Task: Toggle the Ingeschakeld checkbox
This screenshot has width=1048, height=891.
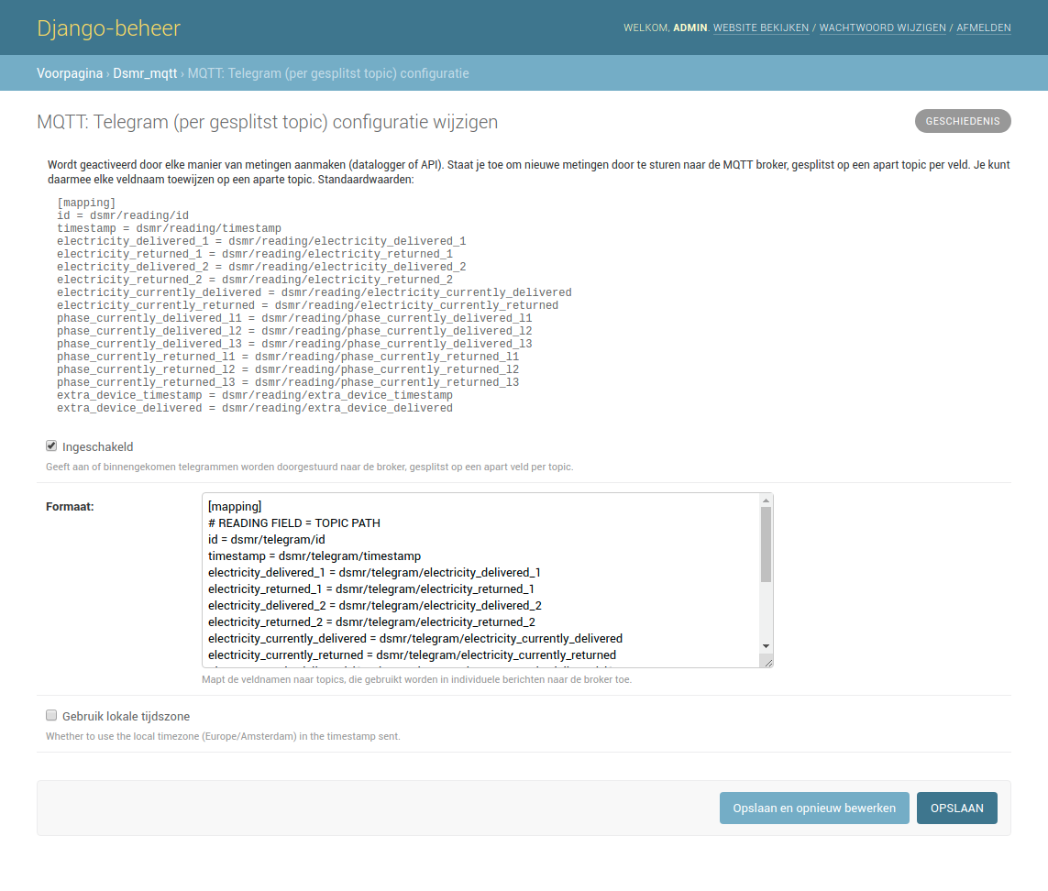Action: (x=51, y=445)
